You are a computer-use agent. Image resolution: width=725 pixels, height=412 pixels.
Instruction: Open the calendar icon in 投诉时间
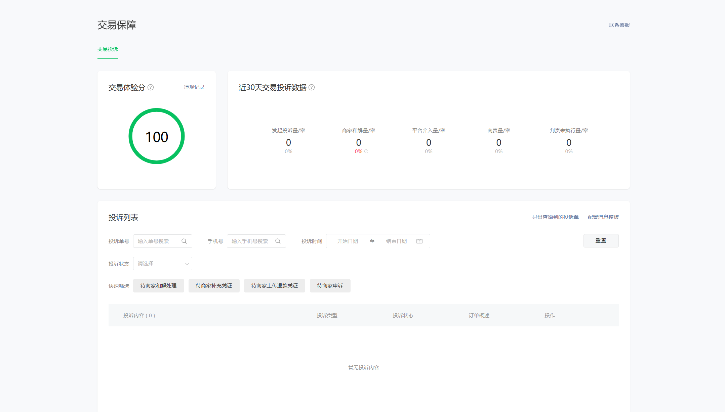[x=419, y=241]
